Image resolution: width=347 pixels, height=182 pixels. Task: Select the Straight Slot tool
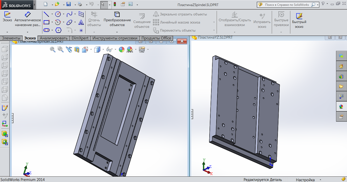(x=46, y=30)
